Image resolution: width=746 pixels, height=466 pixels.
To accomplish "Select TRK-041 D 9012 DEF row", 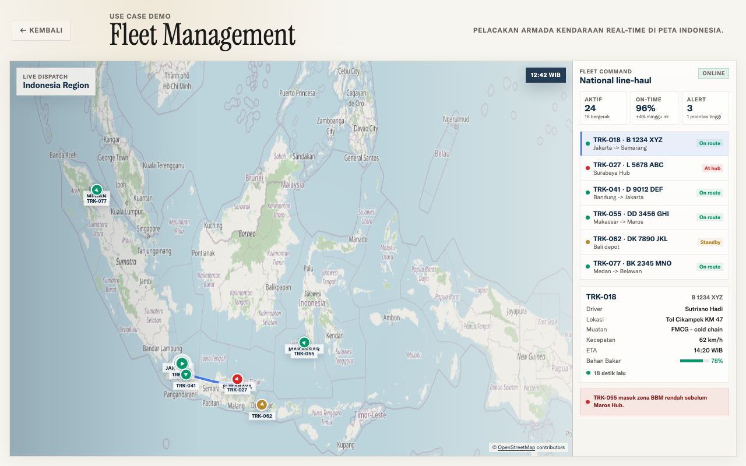I will tap(654, 193).
